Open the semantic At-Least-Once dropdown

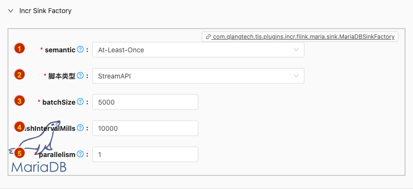[198, 49]
